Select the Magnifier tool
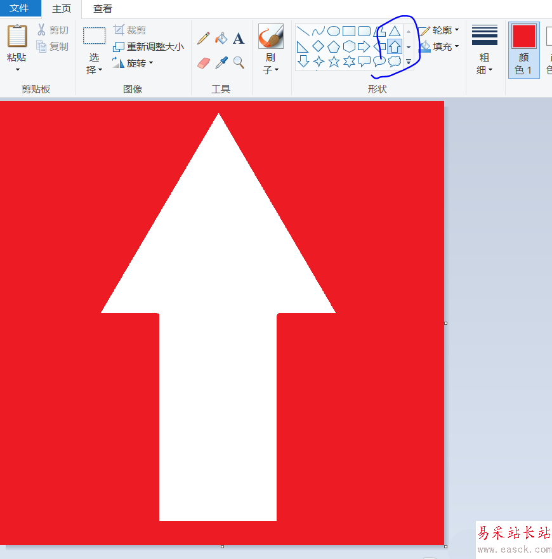552x559 pixels. pos(239,63)
